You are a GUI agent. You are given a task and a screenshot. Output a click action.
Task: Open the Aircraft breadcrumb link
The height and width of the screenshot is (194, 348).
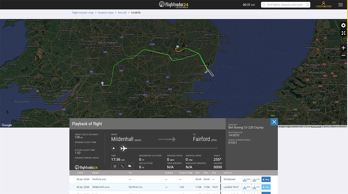tap(122, 13)
